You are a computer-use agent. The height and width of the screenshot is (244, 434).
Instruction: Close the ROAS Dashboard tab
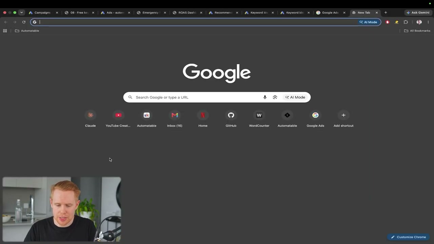tap(201, 13)
